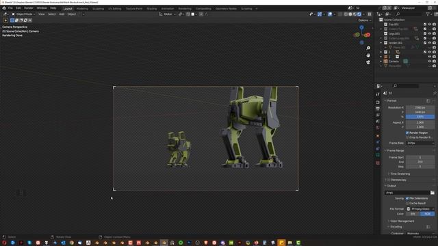Open the Render menu

[29, 8]
